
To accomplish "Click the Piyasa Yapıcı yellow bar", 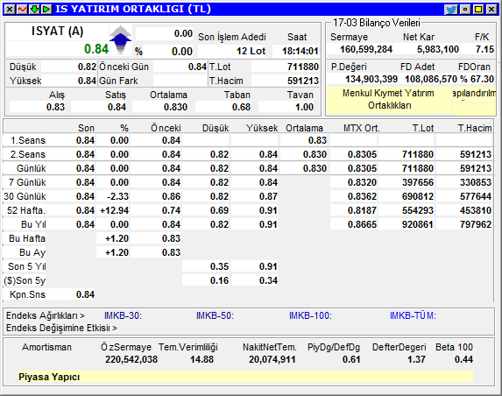I will coord(245,377).
